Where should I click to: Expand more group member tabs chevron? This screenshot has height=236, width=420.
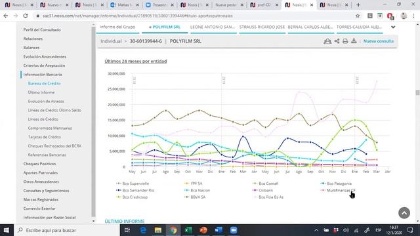coord(393,27)
